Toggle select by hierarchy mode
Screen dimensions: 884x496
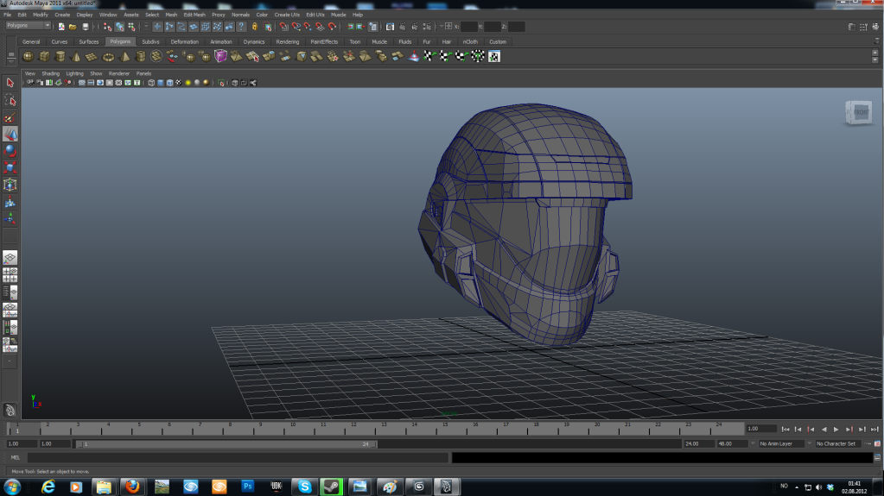click(107, 27)
